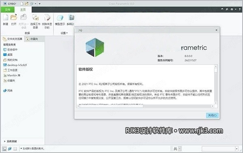243x153 pixels.
Task: Click the vertical scrollbar thumb in copyright box
Action: click(216, 70)
